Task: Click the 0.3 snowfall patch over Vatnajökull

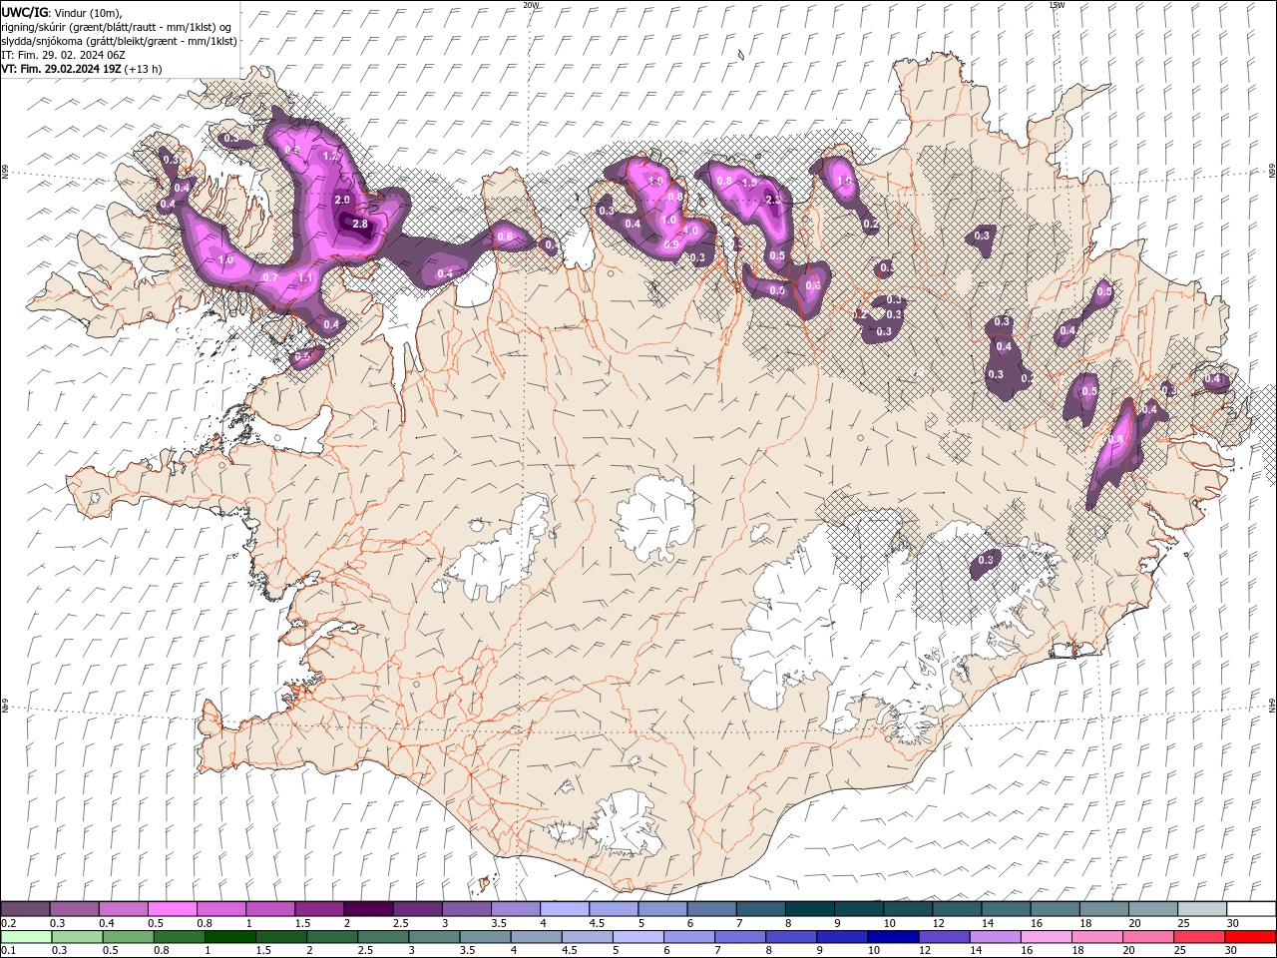Action: pyautogui.click(x=986, y=561)
